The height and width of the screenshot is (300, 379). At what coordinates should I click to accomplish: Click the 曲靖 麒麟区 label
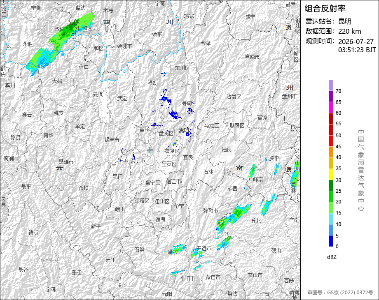[237, 125]
